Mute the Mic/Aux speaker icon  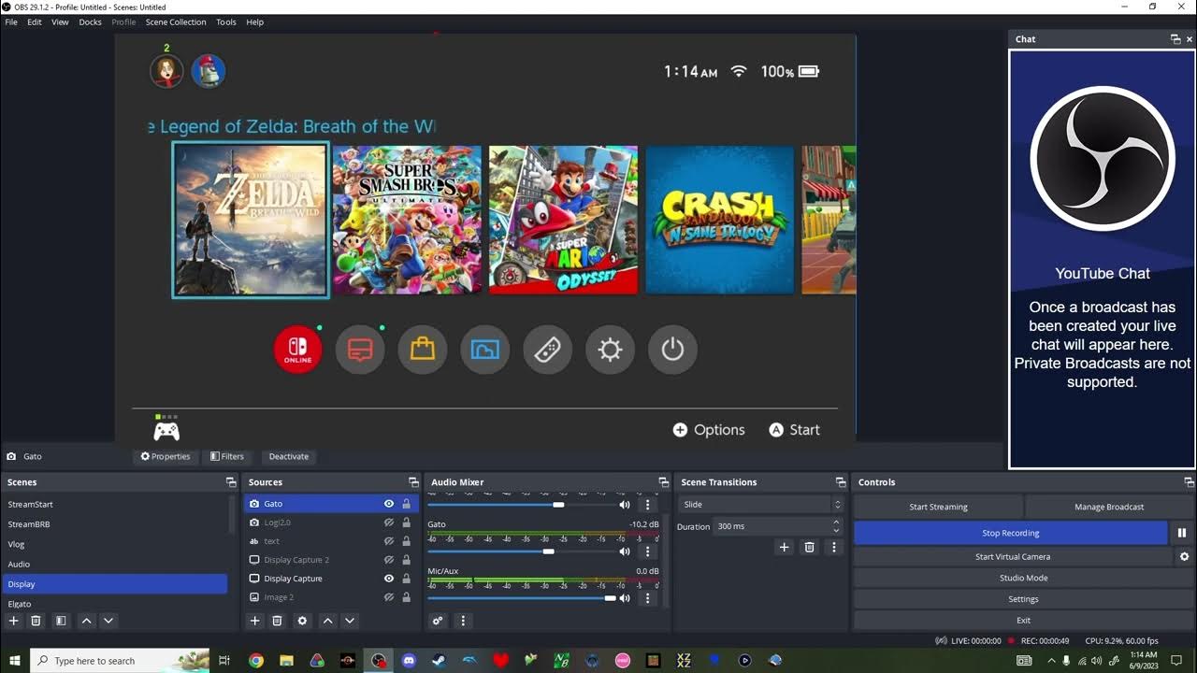pos(625,598)
